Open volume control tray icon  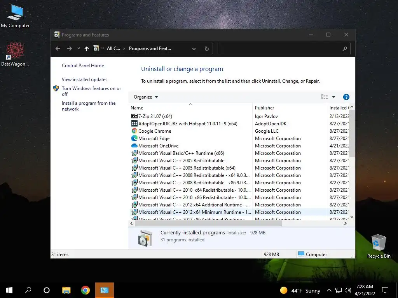click(348, 290)
